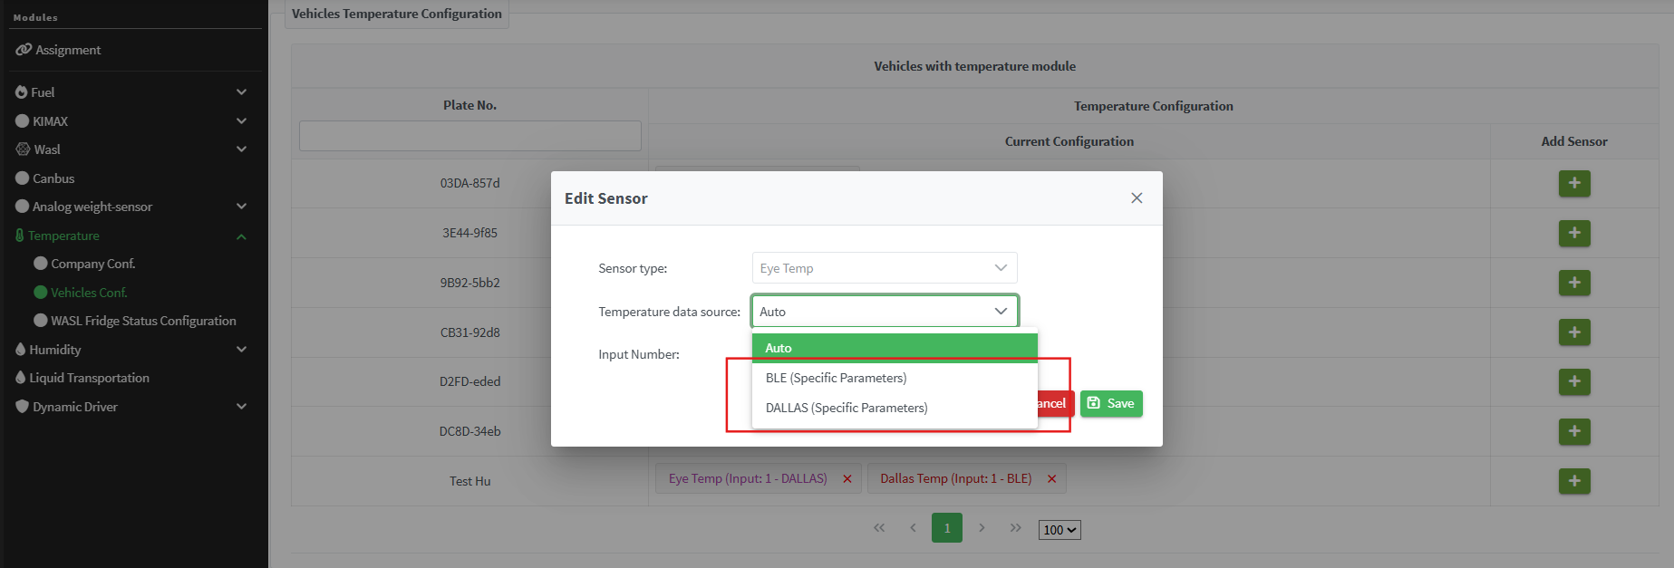
Task: Click the add sensor plus for 03DA-857d
Action: (x=1573, y=184)
